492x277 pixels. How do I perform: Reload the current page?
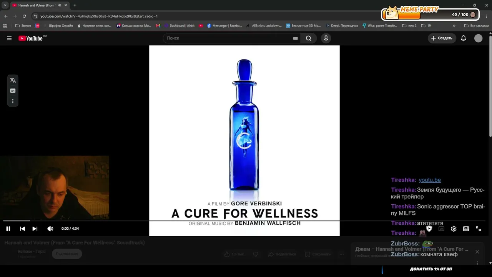pos(24,16)
